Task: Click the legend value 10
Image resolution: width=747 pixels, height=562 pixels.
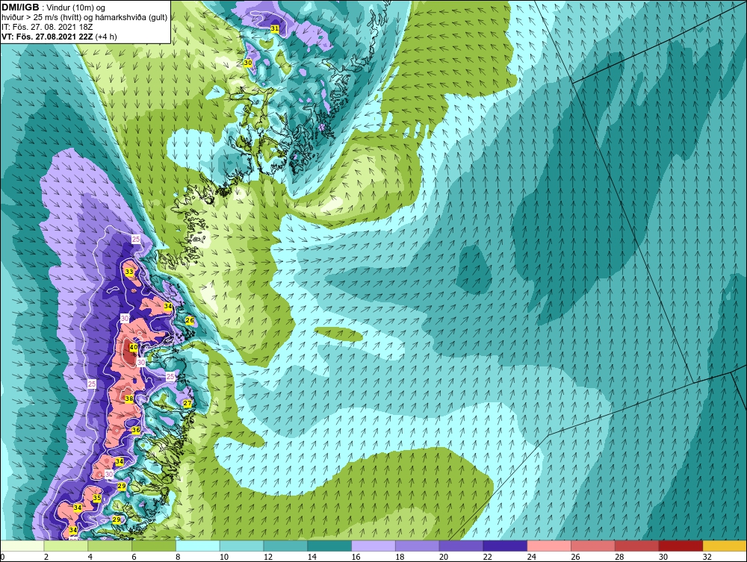Action: pyautogui.click(x=224, y=557)
